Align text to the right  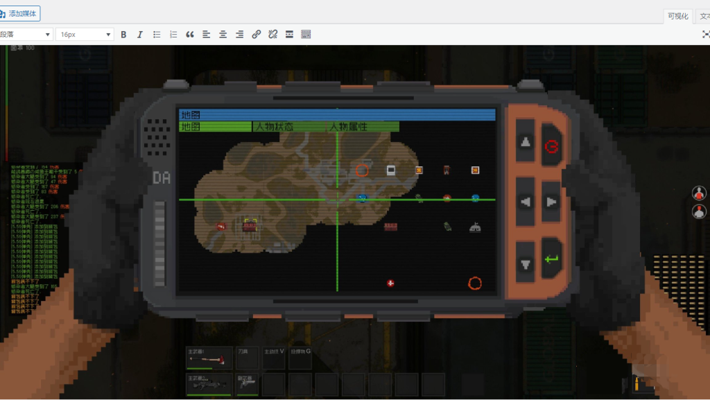point(240,34)
